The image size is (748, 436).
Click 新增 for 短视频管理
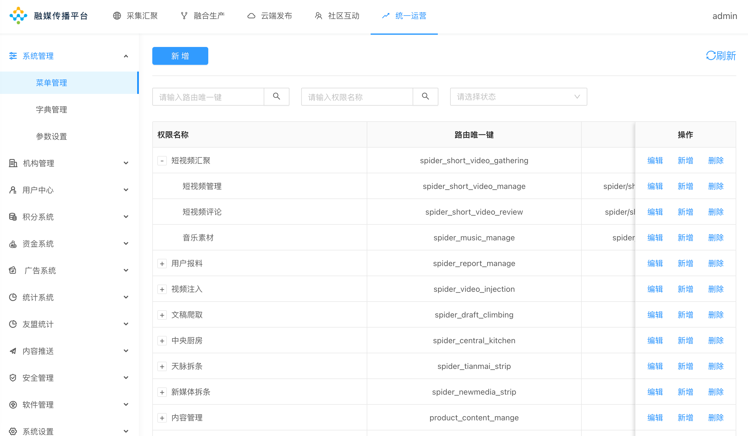coord(685,186)
